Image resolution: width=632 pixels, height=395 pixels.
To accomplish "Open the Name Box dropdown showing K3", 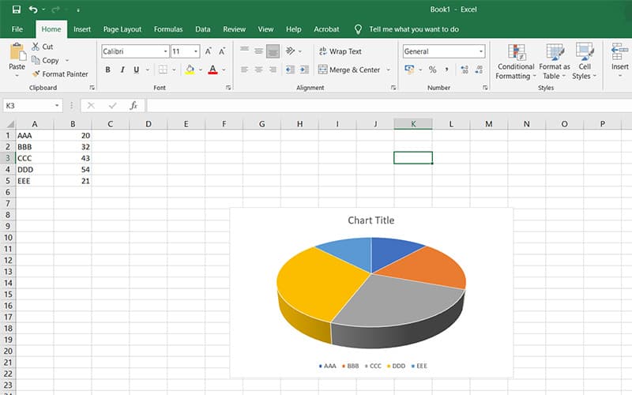I will pos(58,105).
